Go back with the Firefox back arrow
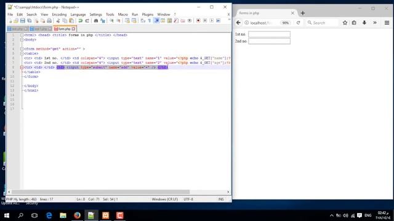394x221 pixels. click(x=238, y=23)
